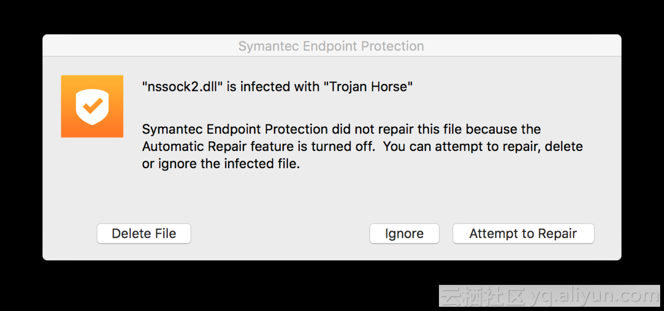The width and height of the screenshot is (664, 311).
Task: Click the "is infected with" headline text
Action: pos(273,87)
